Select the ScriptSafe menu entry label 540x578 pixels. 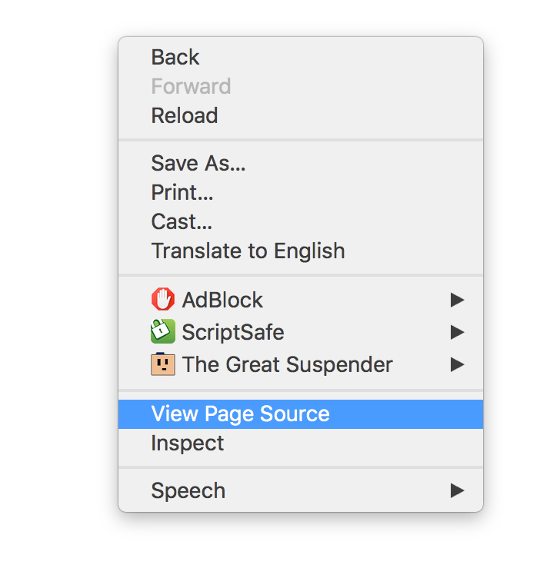coord(233,332)
